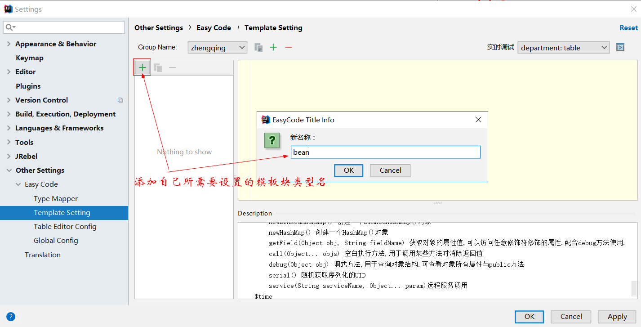Expand the Version Control section
The width and height of the screenshot is (641, 327).
click(9, 100)
